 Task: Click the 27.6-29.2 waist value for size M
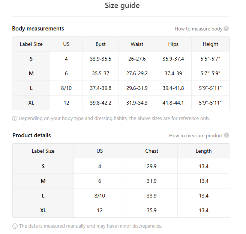click(x=137, y=73)
